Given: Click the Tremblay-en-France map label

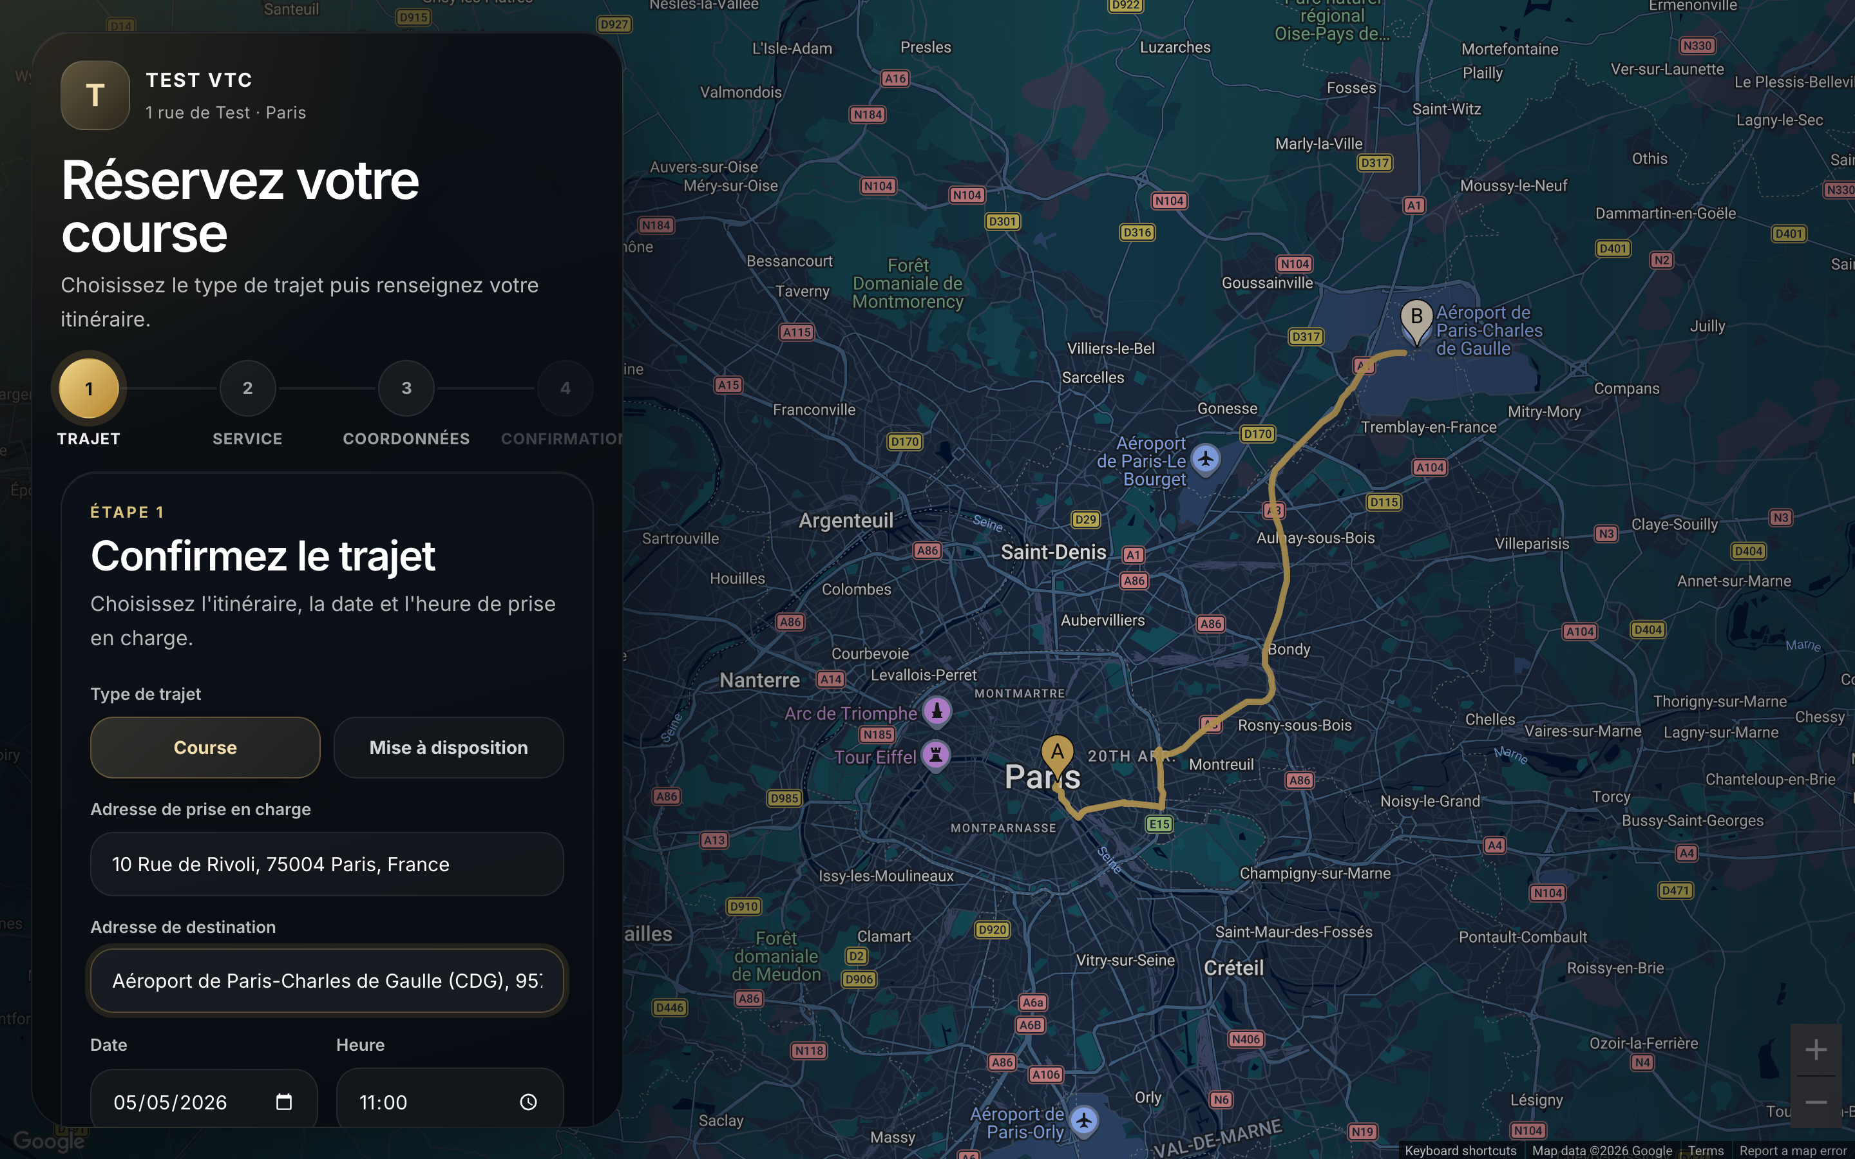Looking at the screenshot, I should (x=1428, y=427).
